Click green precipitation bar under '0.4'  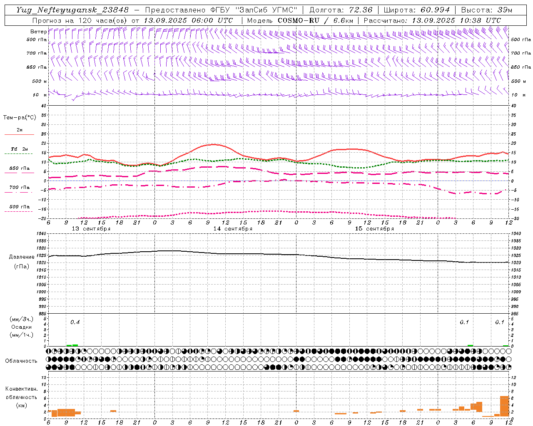tap(75, 345)
